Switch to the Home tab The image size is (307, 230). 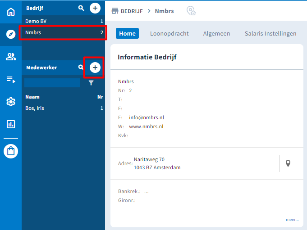click(x=127, y=33)
